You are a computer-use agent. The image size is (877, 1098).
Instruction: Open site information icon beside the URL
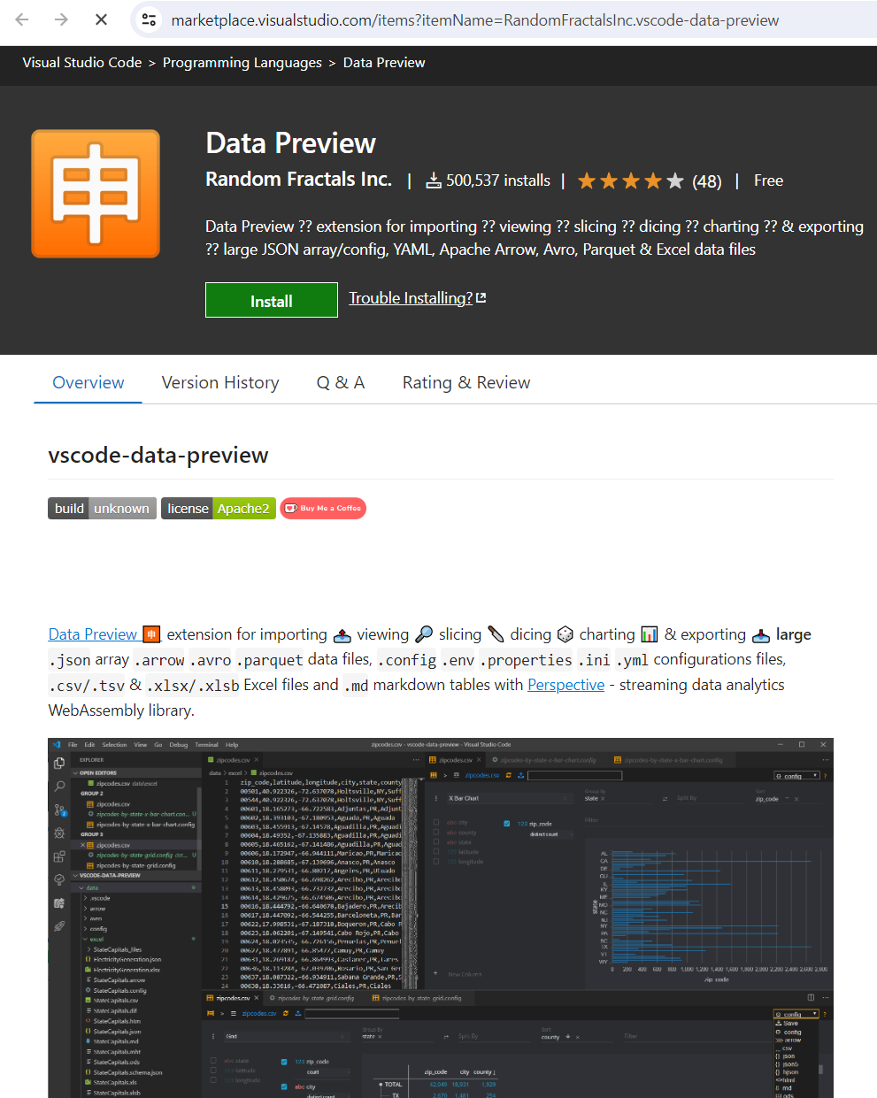pos(150,19)
